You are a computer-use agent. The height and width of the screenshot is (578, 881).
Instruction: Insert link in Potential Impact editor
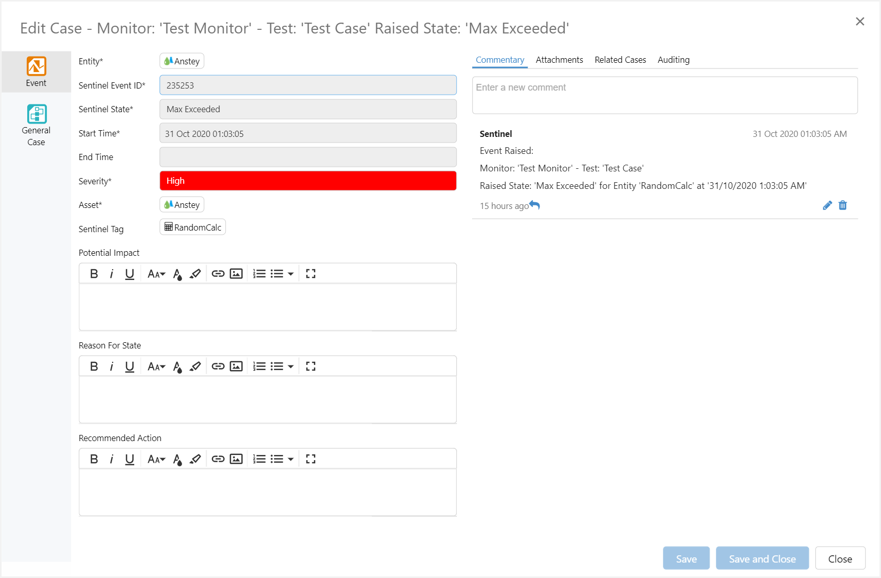coord(218,274)
